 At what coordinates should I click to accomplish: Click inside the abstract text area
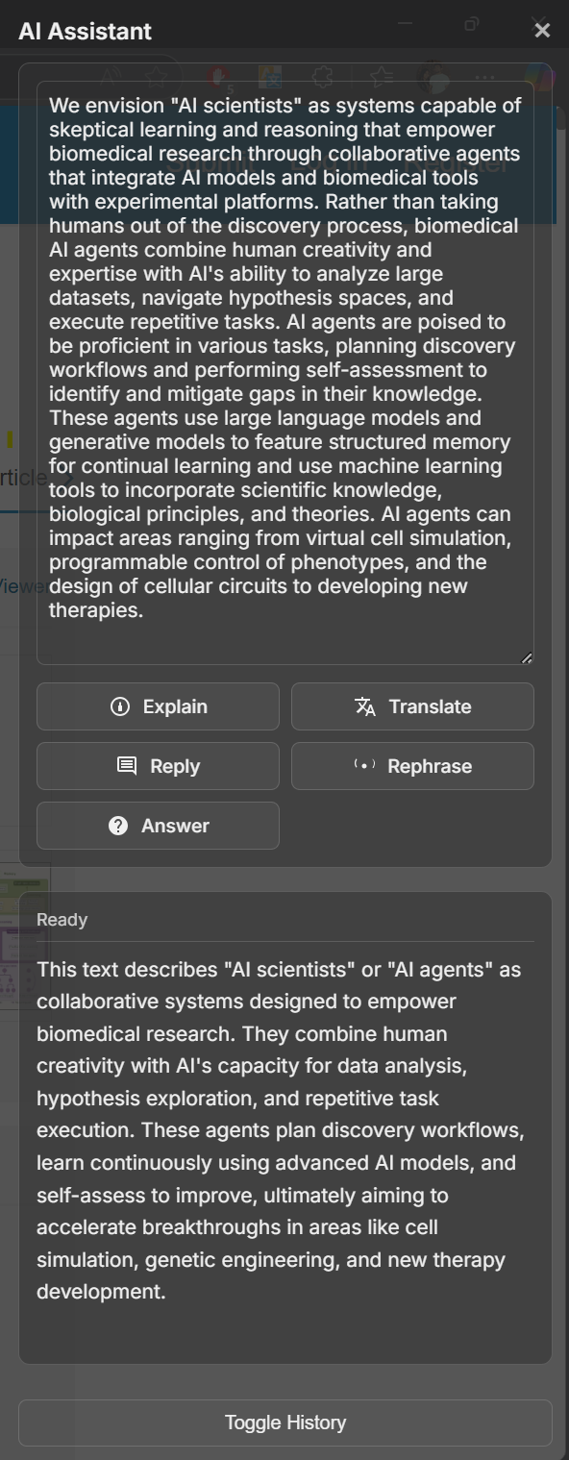(x=284, y=375)
